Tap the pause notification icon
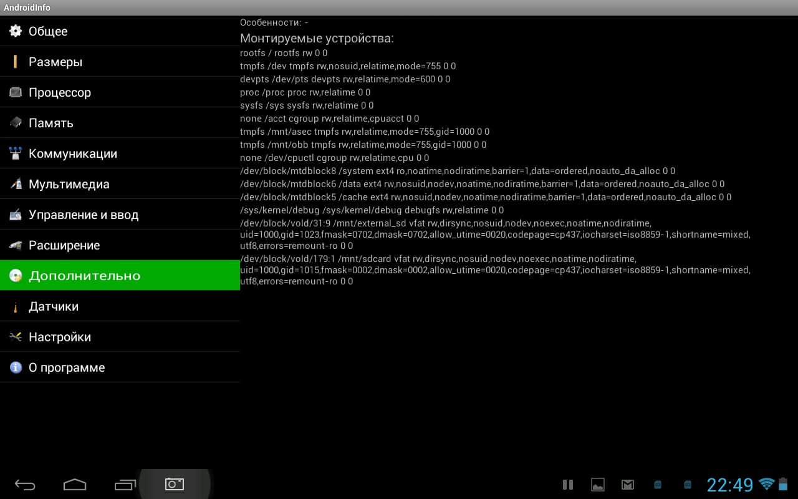This screenshot has width=798, height=499. pyautogui.click(x=568, y=485)
